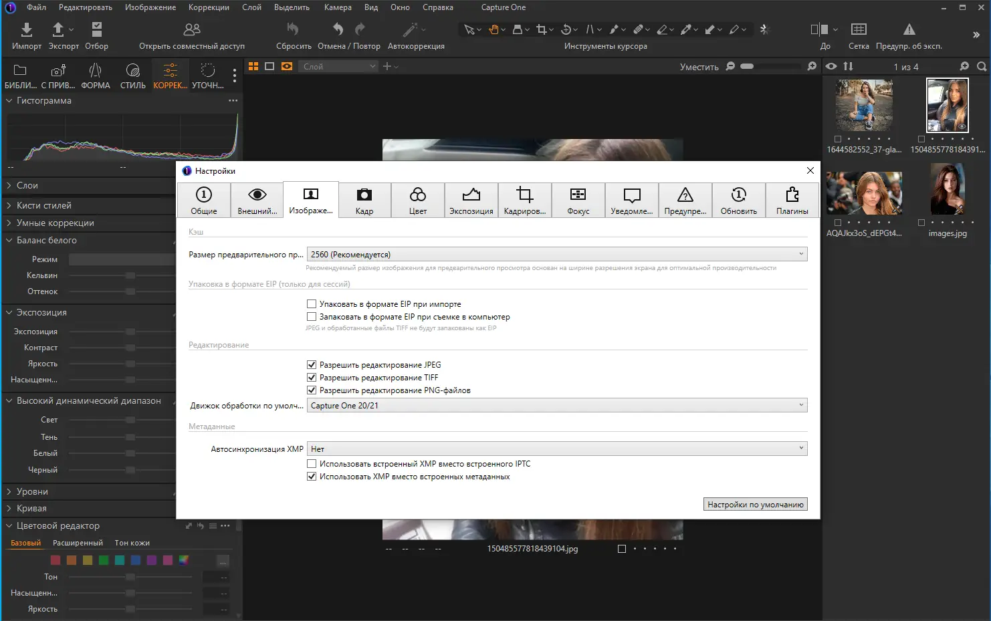Open shared access (Открыть совместный доступ)
The width and height of the screenshot is (991, 621).
(x=192, y=29)
